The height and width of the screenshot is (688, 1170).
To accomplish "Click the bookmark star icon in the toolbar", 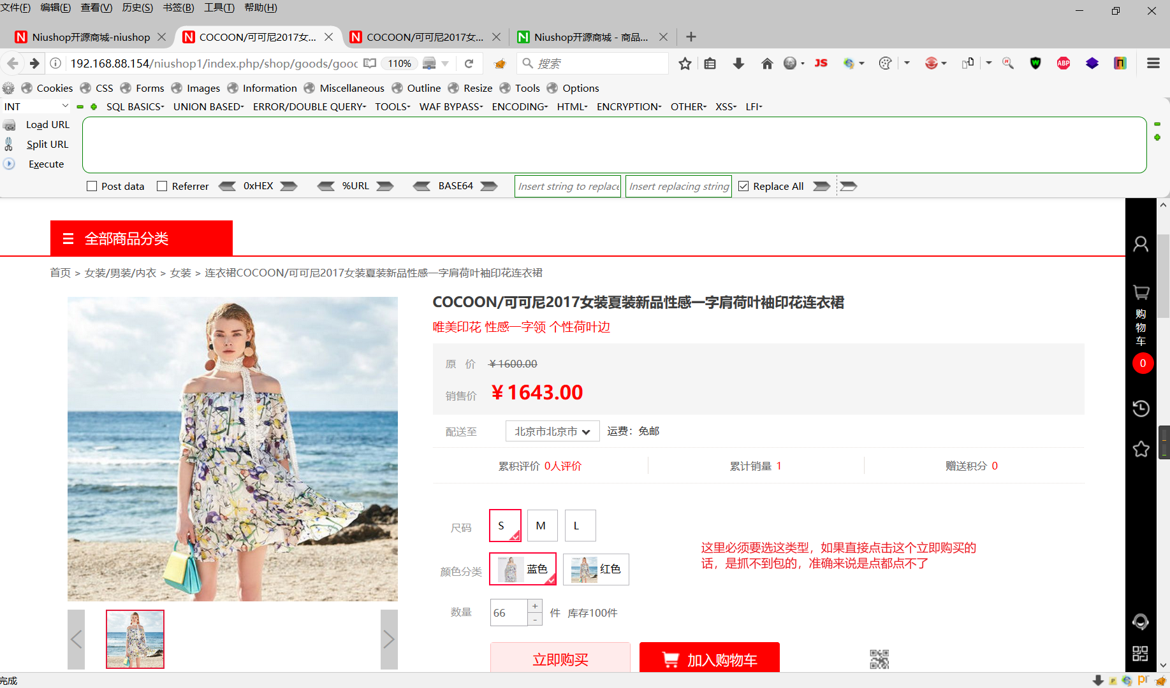I will pyautogui.click(x=685, y=63).
